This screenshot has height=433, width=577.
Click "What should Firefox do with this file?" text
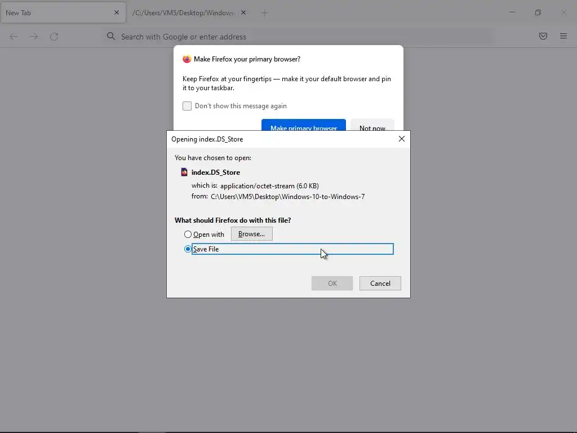[233, 220]
